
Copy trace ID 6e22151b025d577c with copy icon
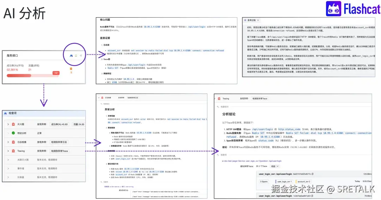[313, 174]
